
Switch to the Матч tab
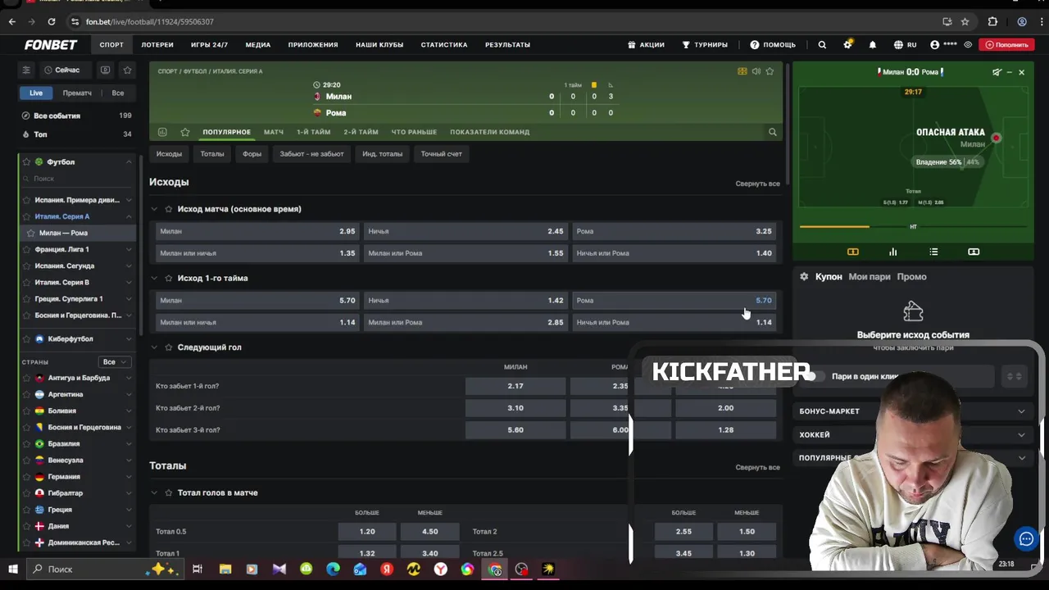coord(274,132)
